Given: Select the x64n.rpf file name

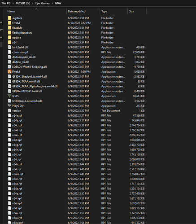Looking at the screenshot, I should (x=17, y=179).
